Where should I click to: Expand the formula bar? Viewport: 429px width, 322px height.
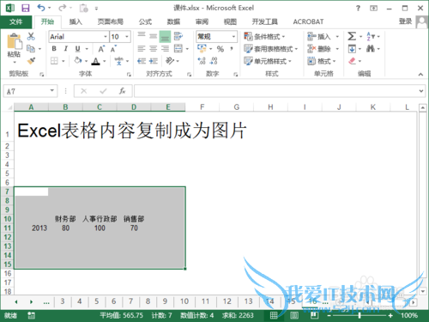pyautogui.click(x=421, y=91)
